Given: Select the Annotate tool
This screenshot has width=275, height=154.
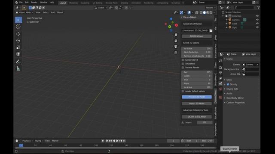Looking at the screenshot, I should click(18, 62).
